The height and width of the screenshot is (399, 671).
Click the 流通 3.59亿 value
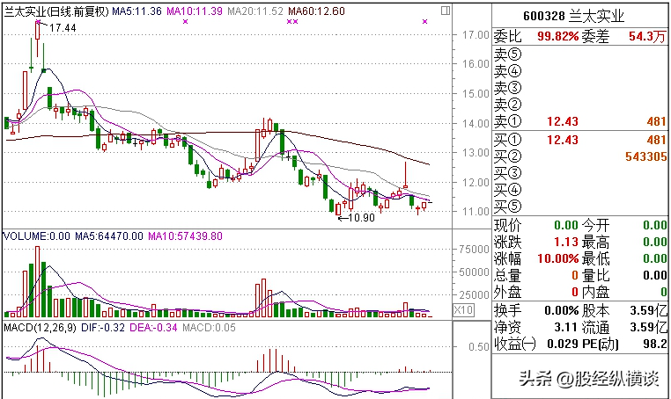click(x=648, y=327)
